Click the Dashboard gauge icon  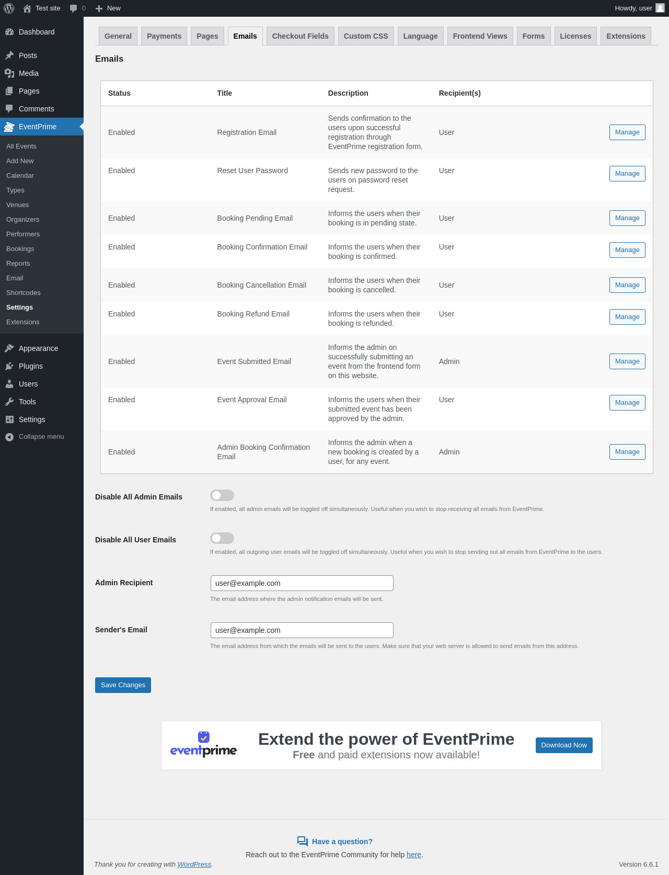[x=9, y=32]
